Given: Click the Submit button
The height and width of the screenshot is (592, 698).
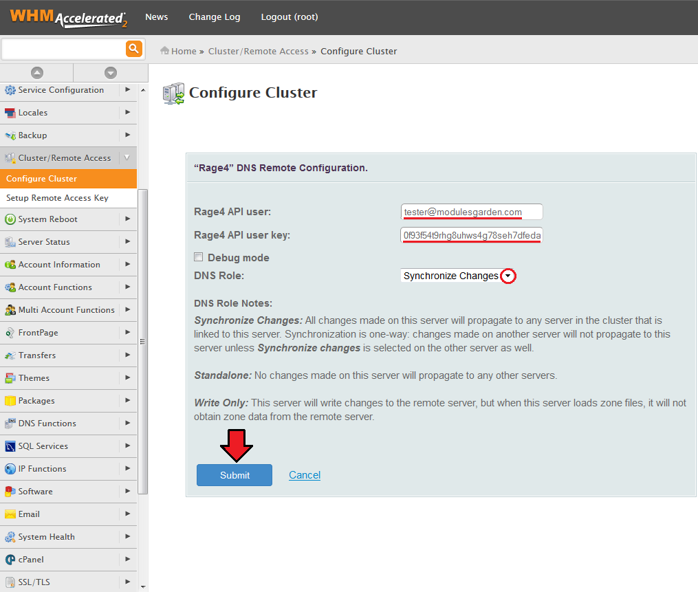Looking at the screenshot, I should tap(235, 475).
